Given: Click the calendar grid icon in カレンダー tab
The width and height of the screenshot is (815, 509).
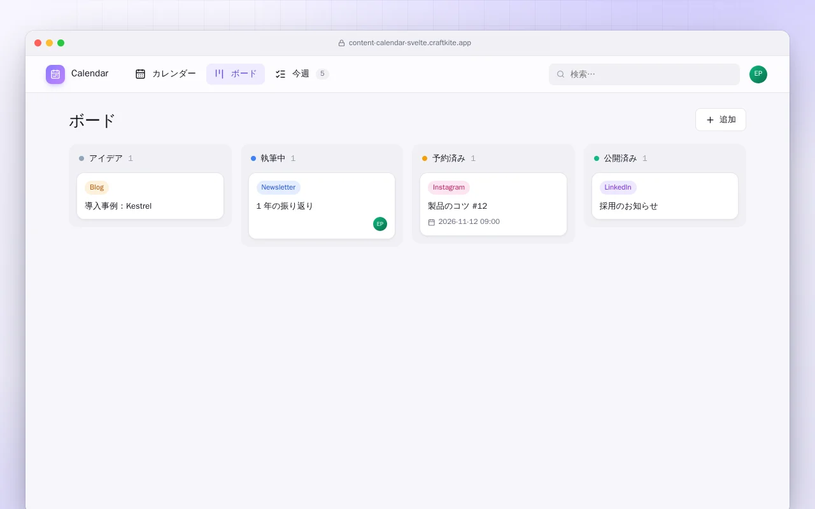Looking at the screenshot, I should [141, 74].
